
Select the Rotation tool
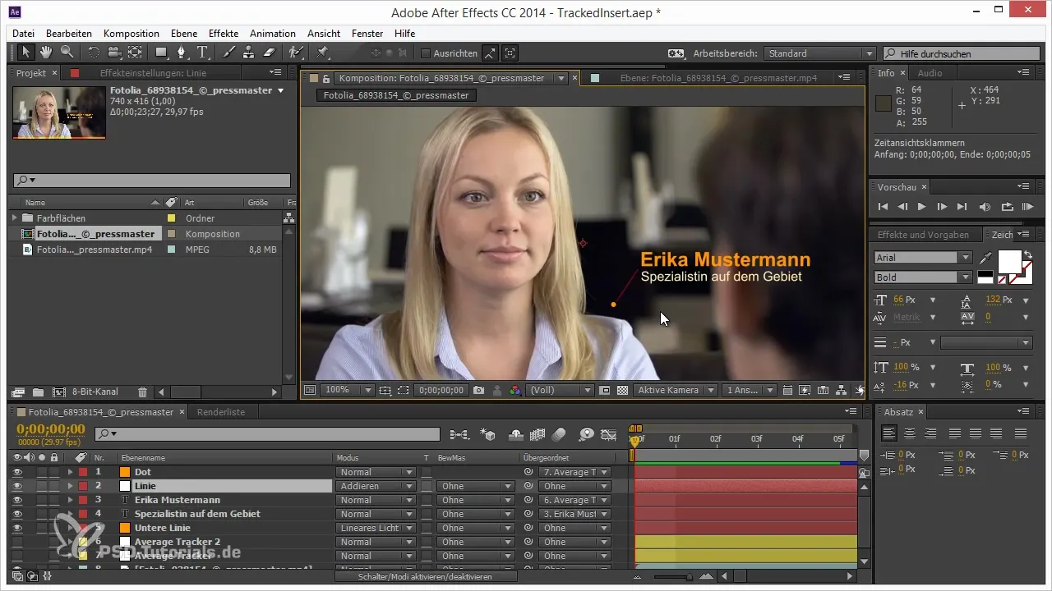[x=93, y=53]
